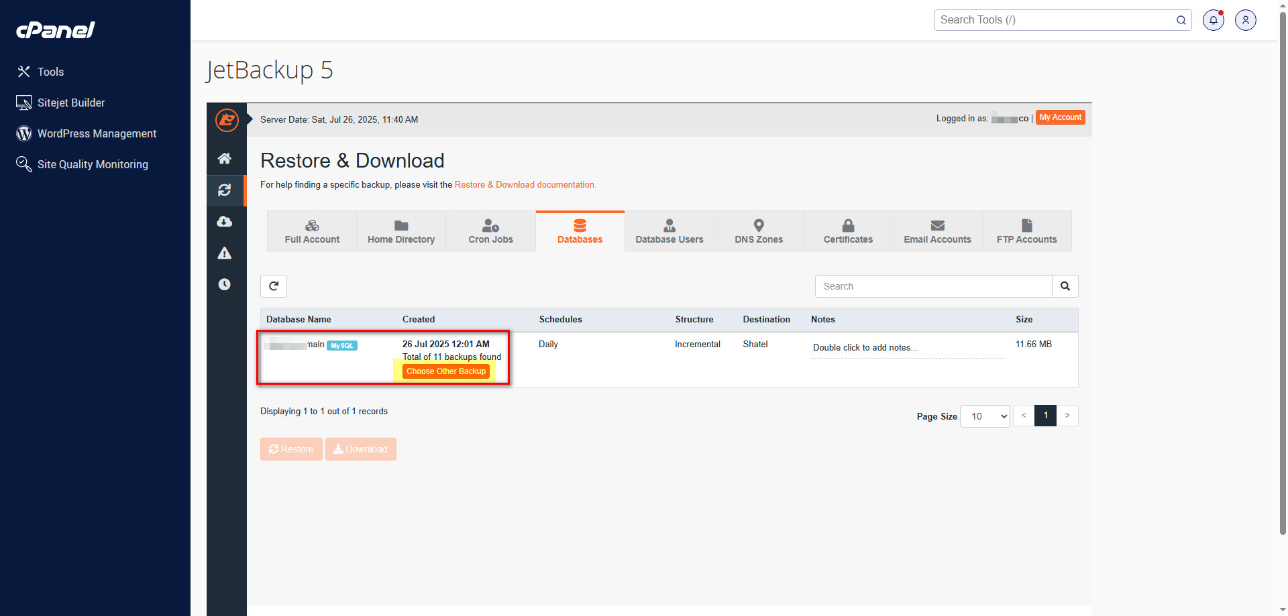Go to next page arrow
1288x616 pixels.
1067,416
